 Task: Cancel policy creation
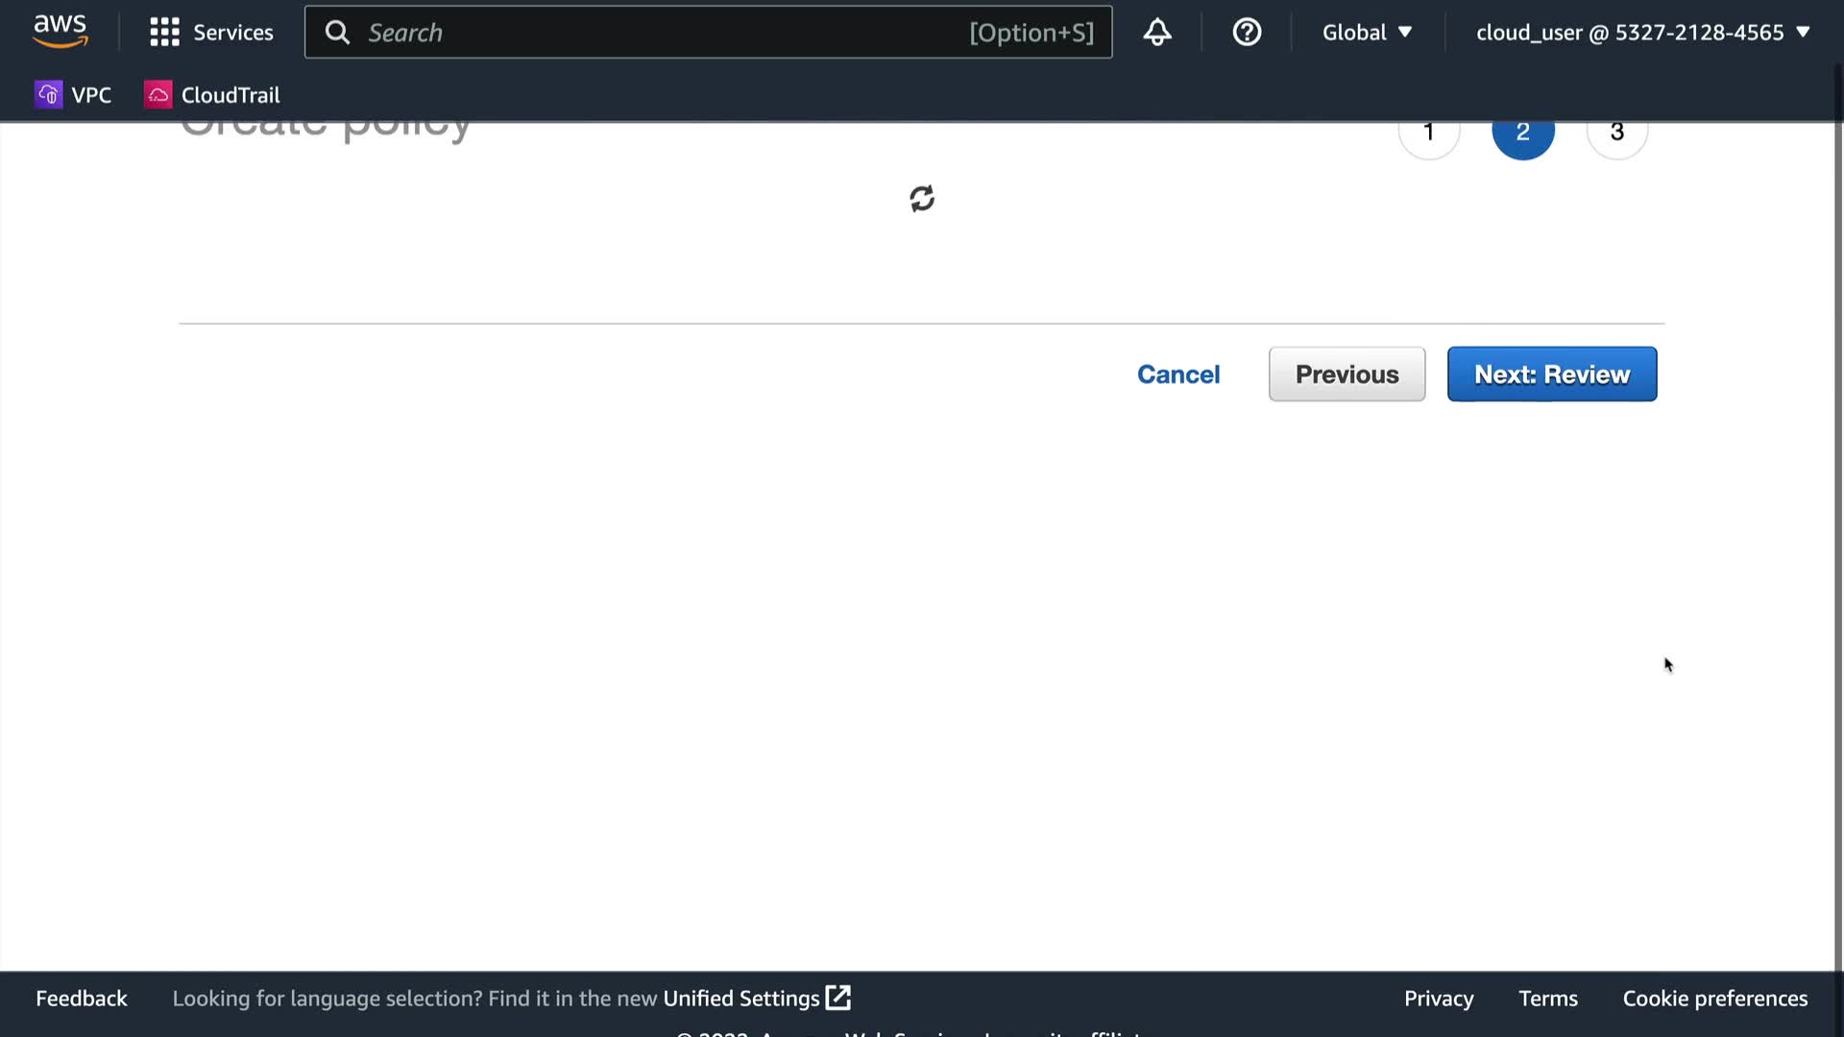1178,374
